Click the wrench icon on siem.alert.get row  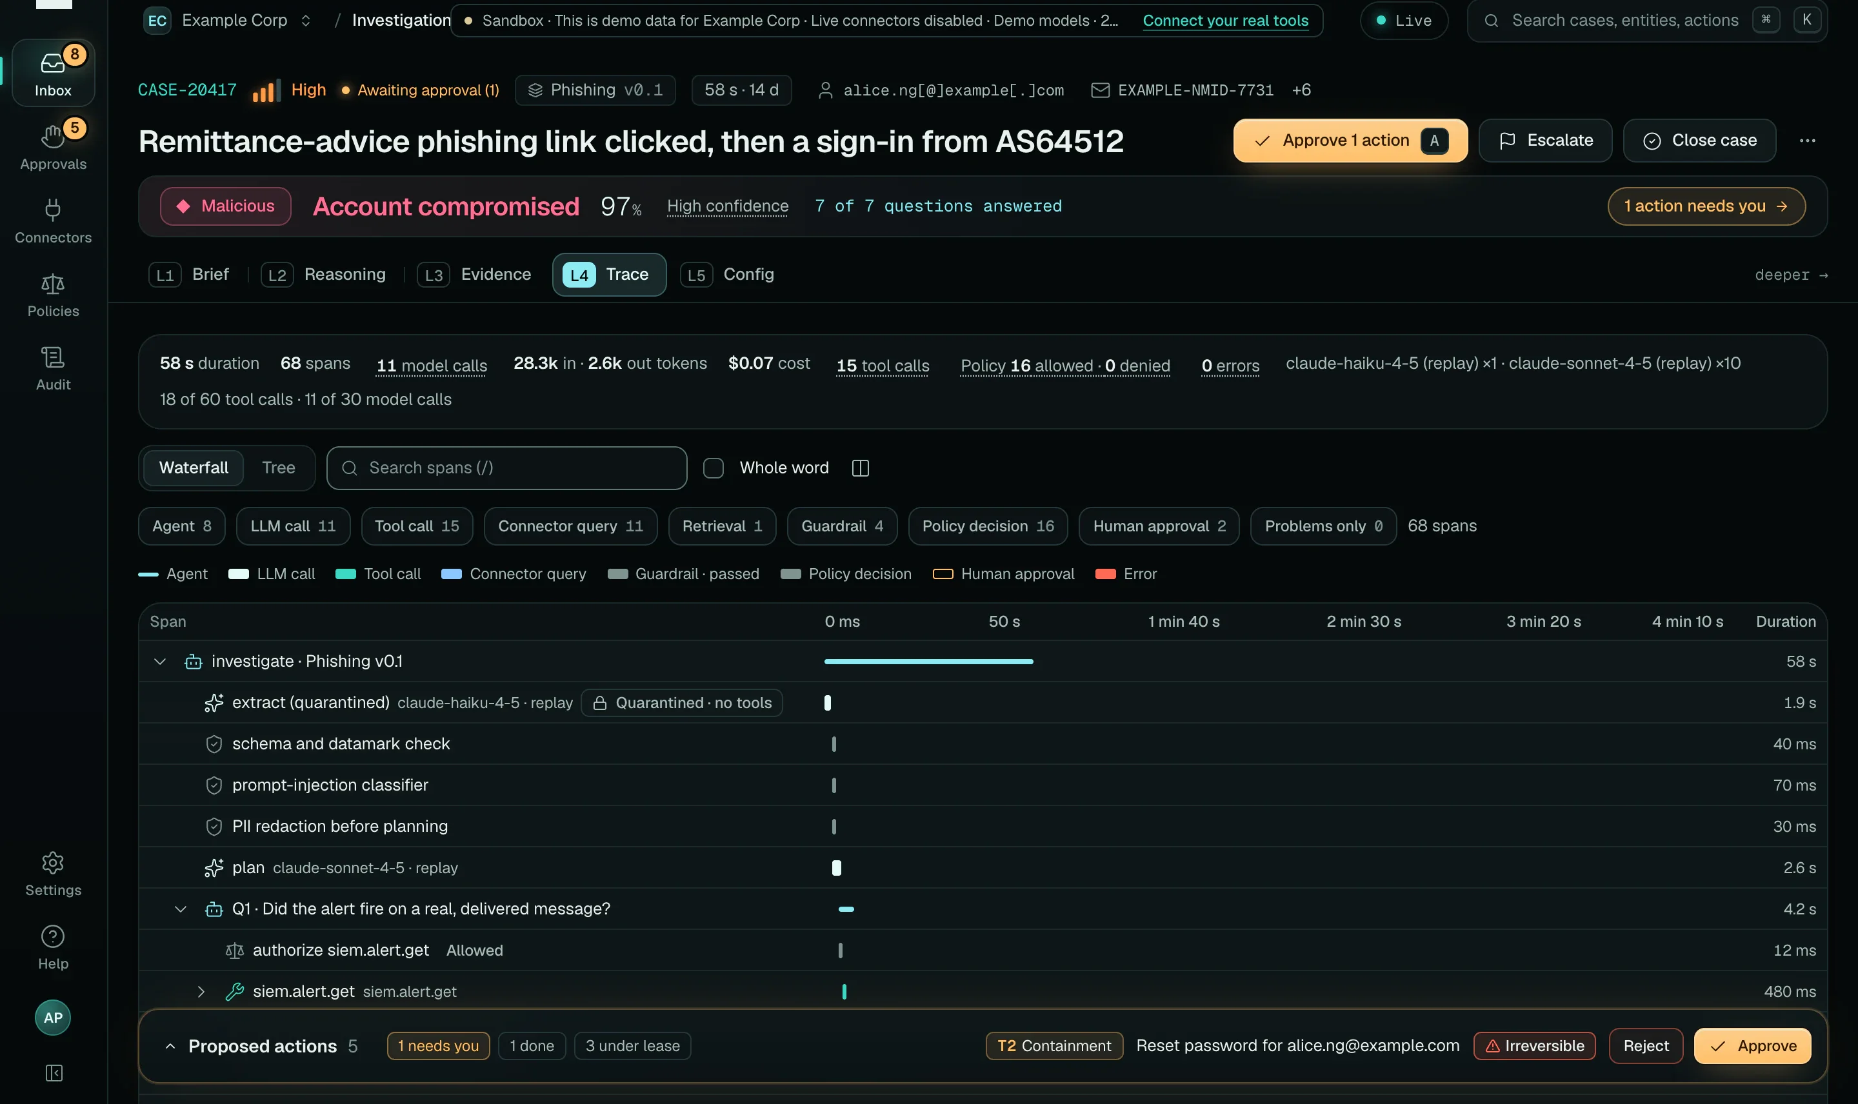pos(234,991)
